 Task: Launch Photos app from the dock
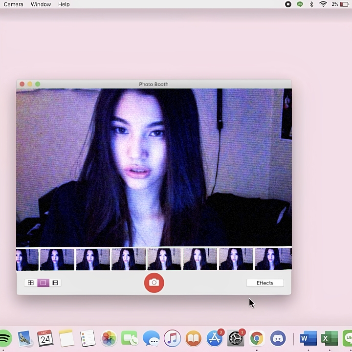coord(109,338)
